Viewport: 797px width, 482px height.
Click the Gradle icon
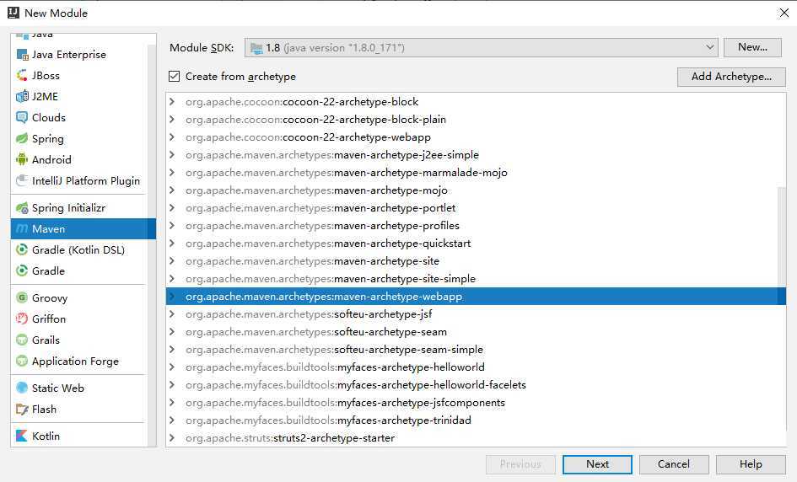click(x=22, y=270)
